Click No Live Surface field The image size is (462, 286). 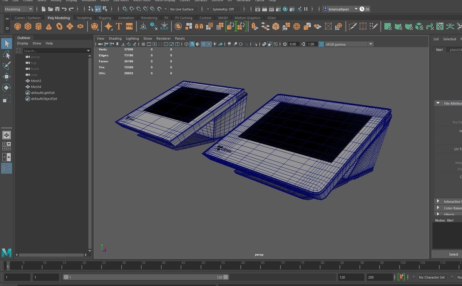coord(183,9)
